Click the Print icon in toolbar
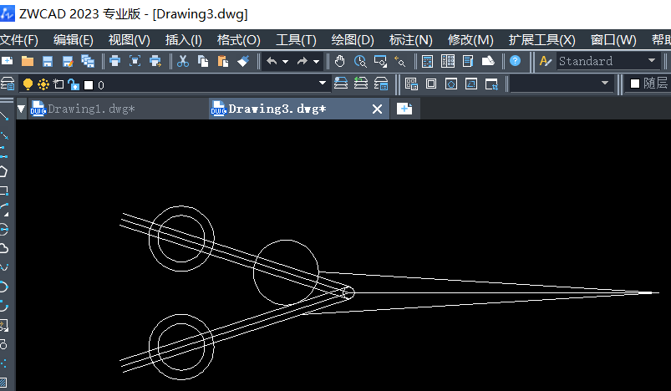This screenshot has height=391, width=671. click(114, 61)
